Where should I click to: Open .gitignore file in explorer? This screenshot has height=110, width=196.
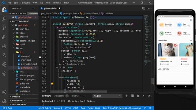(x=24, y=83)
